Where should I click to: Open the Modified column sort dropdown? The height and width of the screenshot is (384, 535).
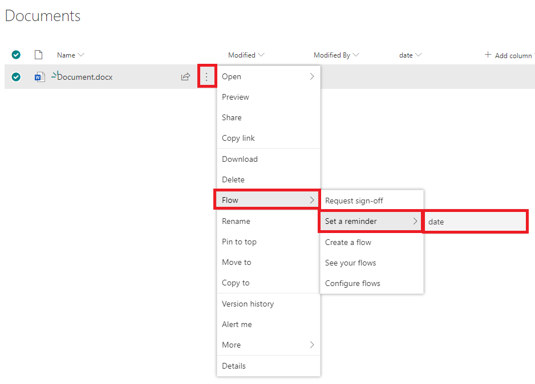click(261, 55)
